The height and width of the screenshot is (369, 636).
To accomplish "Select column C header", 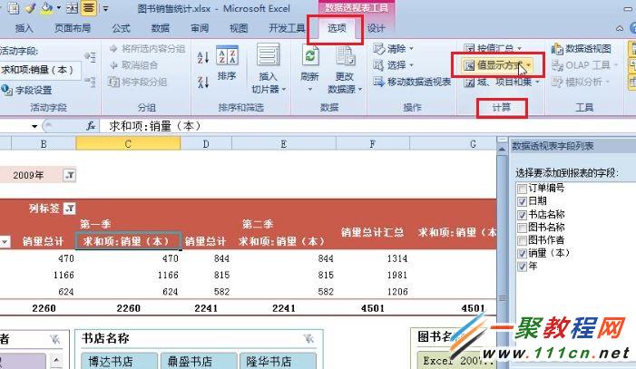I will pos(128,144).
